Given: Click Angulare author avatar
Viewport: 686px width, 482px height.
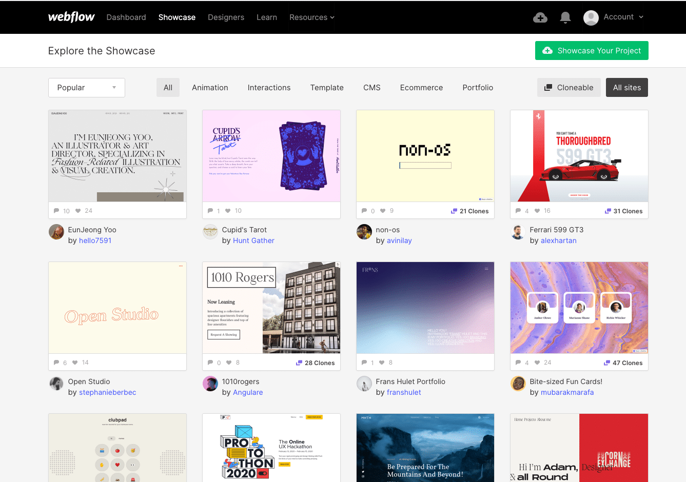Looking at the screenshot, I should coord(210,384).
